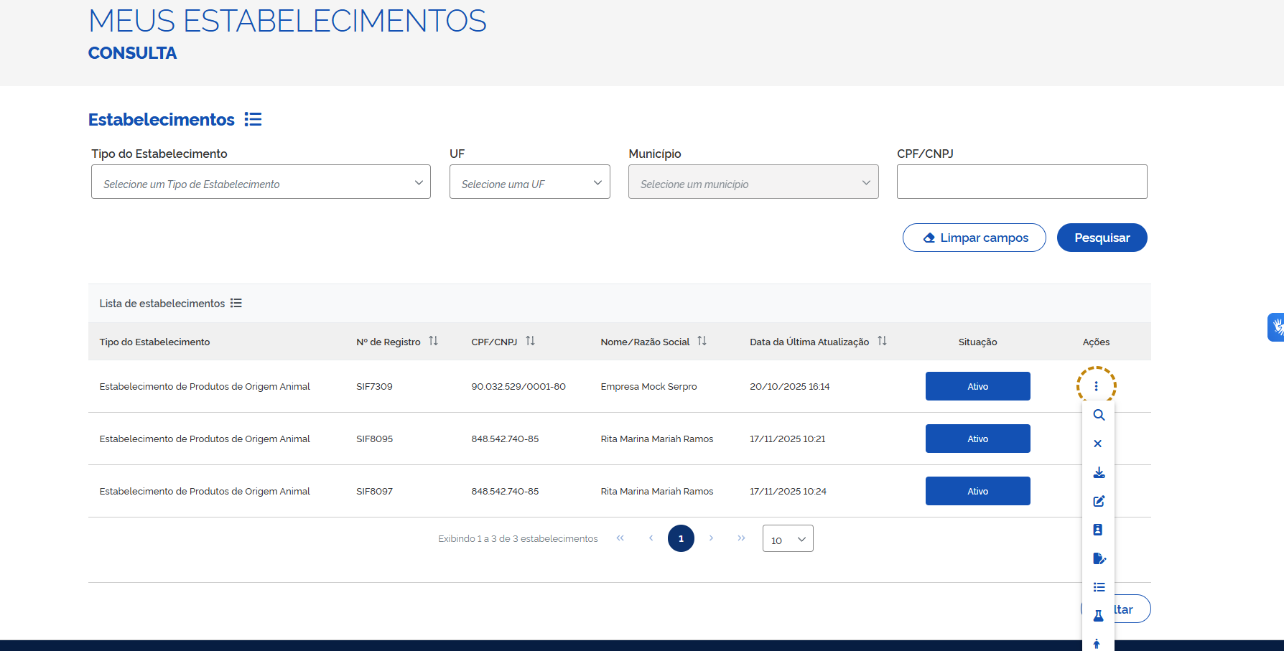Viewport: 1284px width, 651px height.
Task: Select page 1 in pagination
Action: 681,538
